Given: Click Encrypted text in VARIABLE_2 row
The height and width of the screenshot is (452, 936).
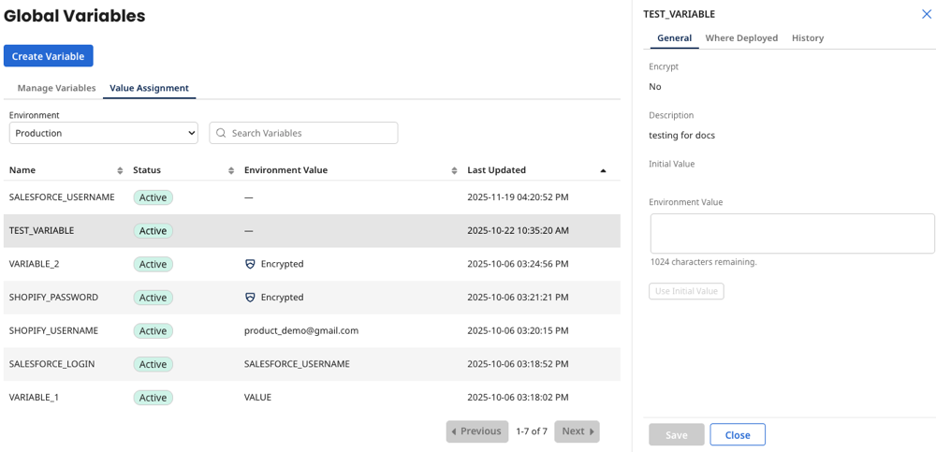Looking at the screenshot, I should click(x=283, y=264).
